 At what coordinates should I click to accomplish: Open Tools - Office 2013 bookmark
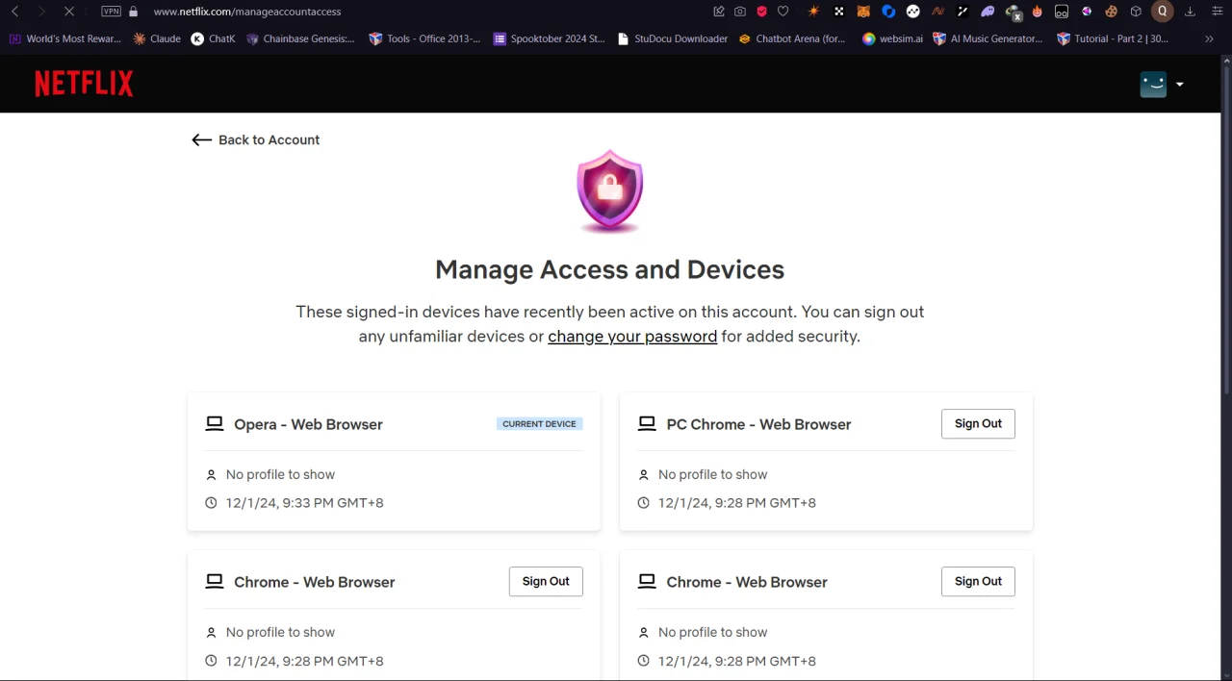(x=424, y=38)
